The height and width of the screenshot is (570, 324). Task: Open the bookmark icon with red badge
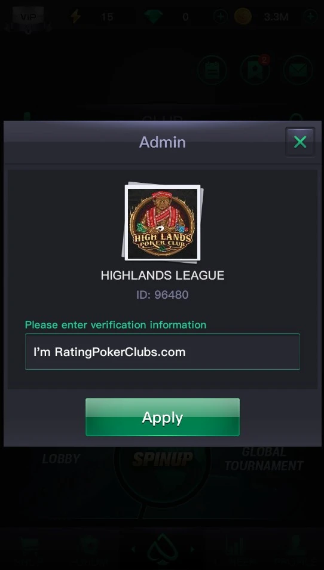coord(255,70)
